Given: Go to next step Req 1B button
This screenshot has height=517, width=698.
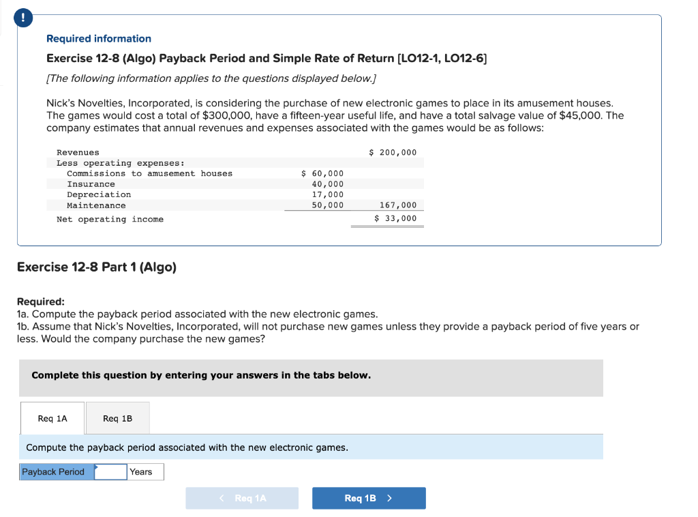Looking at the screenshot, I should 369,498.
